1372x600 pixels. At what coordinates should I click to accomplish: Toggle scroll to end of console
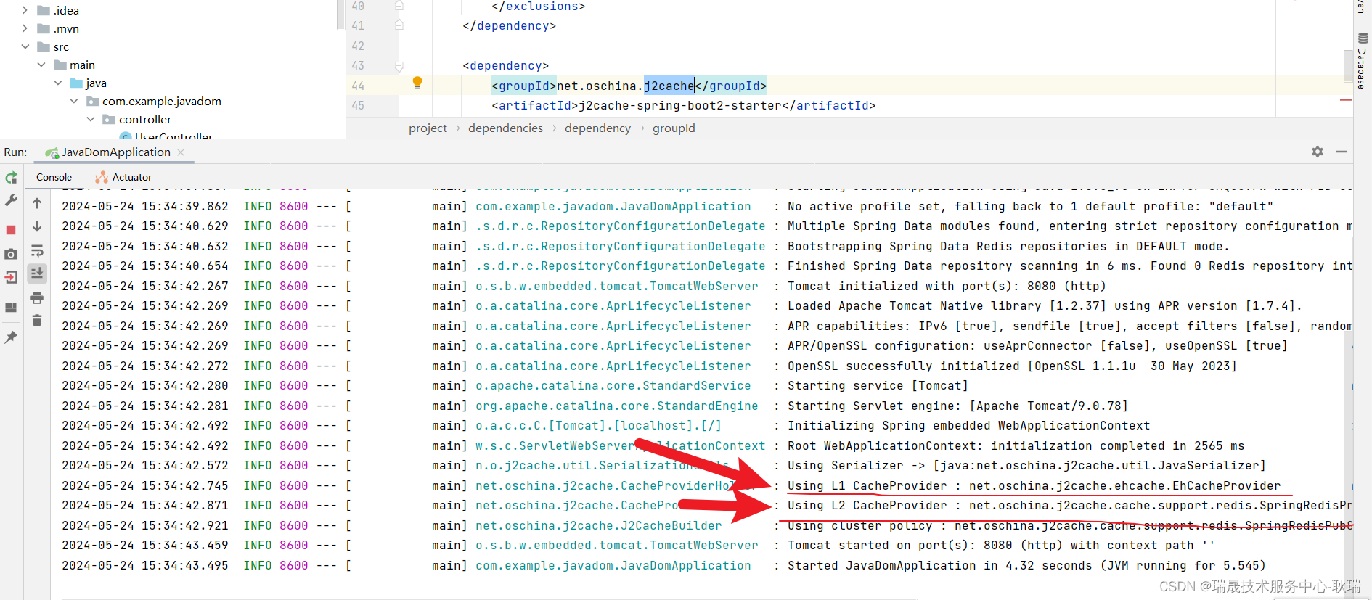tap(37, 274)
